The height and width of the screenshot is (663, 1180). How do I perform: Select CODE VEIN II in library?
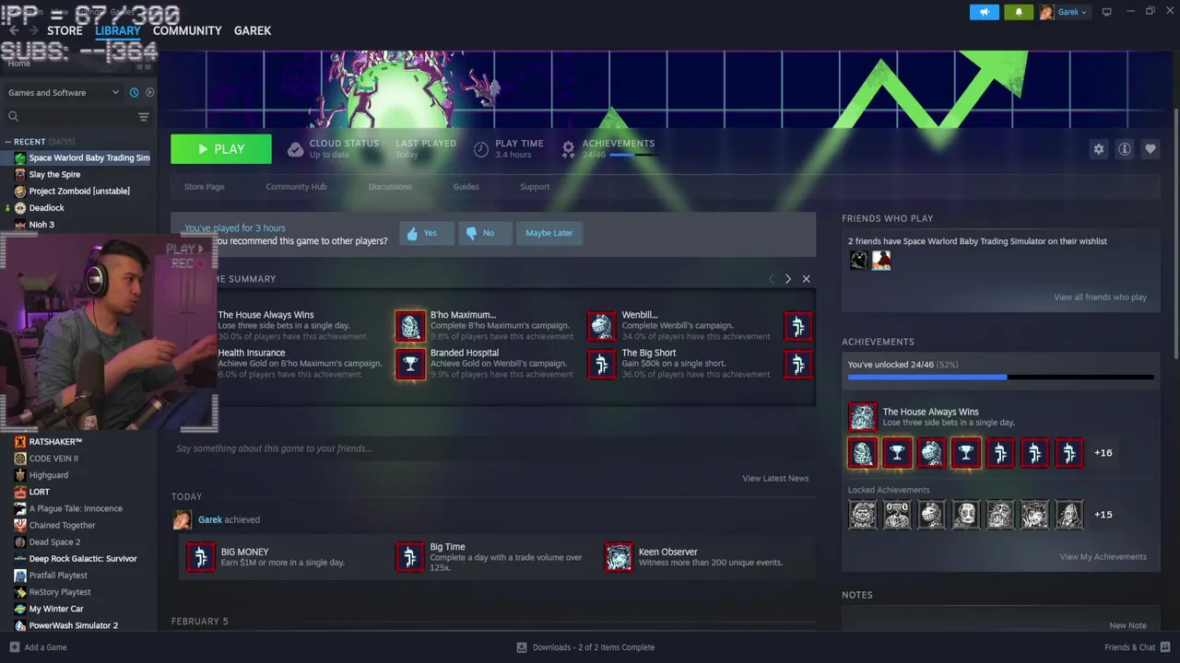tap(53, 459)
